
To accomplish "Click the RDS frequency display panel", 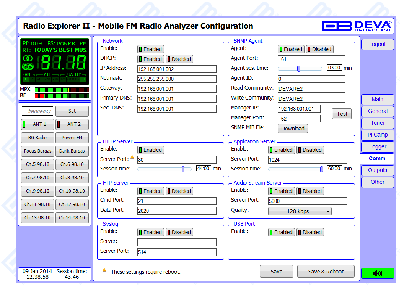I will pyautogui.click(x=54, y=61).
